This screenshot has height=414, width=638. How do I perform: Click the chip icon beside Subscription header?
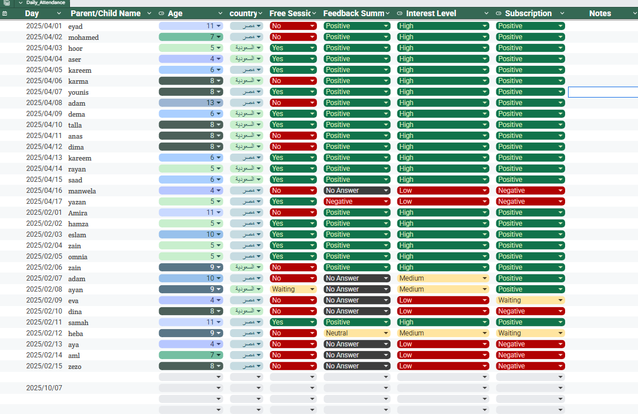499,13
